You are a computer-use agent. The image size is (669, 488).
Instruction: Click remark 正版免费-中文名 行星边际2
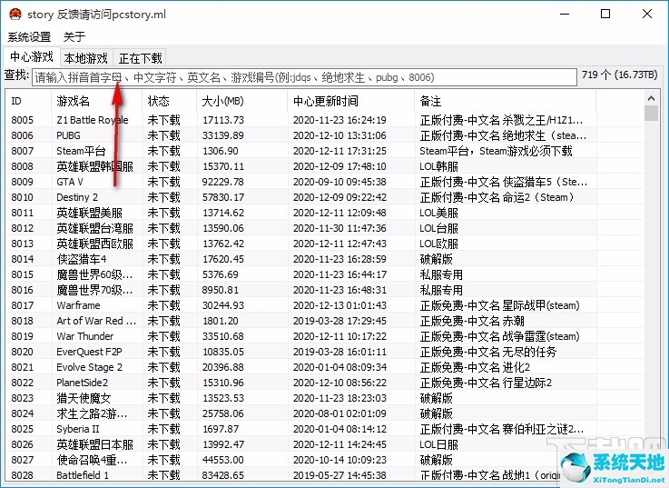coord(486,383)
